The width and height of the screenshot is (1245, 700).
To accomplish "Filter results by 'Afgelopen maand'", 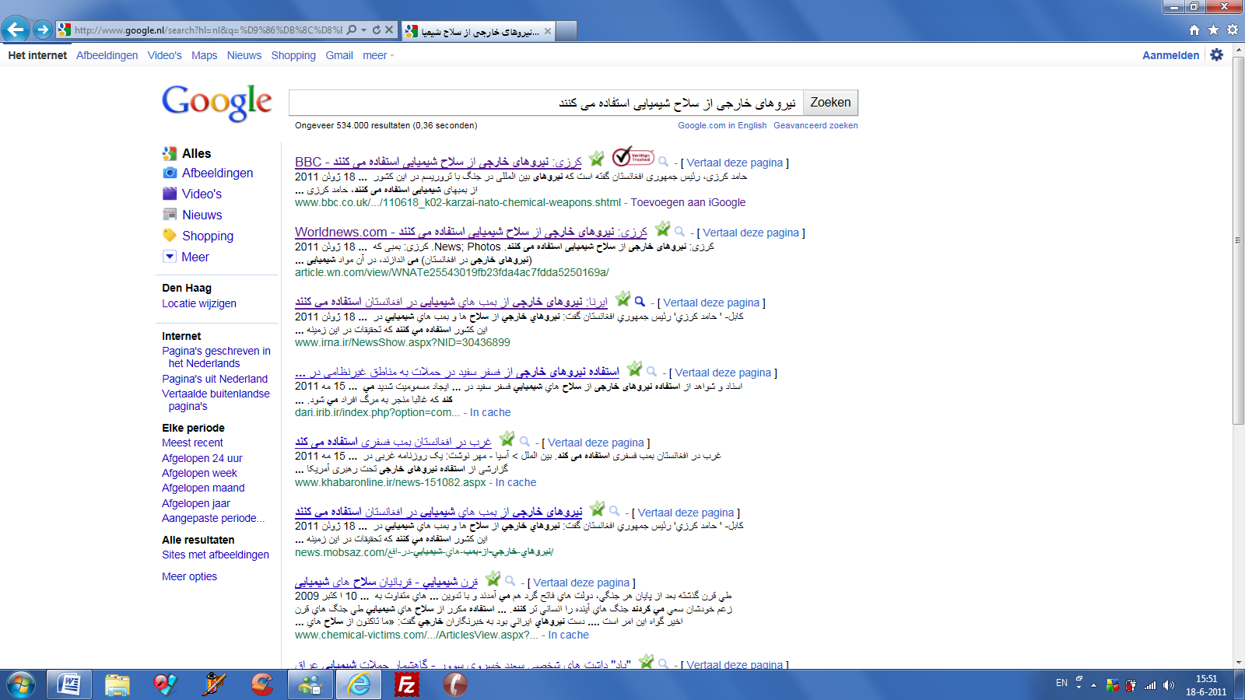I will [203, 488].
